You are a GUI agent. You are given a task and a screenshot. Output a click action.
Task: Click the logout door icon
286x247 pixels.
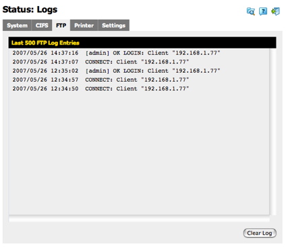click(x=275, y=11)
